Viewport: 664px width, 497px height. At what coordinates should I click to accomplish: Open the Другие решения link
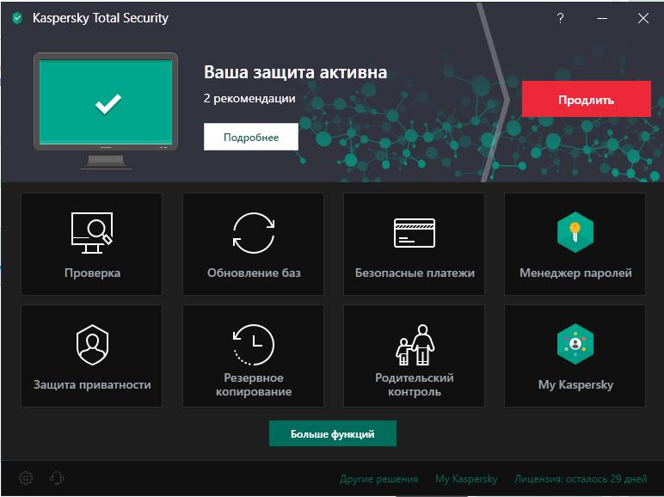pos(378,479)
